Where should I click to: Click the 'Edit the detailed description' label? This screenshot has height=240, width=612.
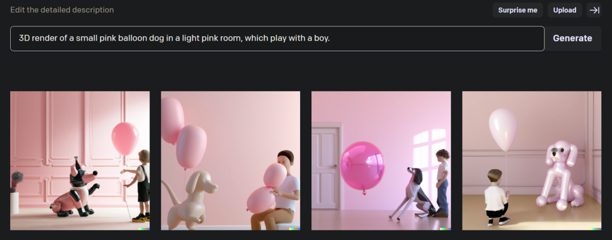point(62,10)
